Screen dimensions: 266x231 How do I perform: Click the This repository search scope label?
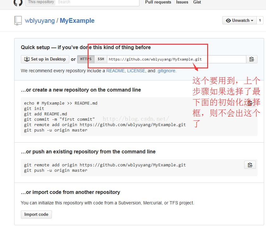(x=41, y=2)
